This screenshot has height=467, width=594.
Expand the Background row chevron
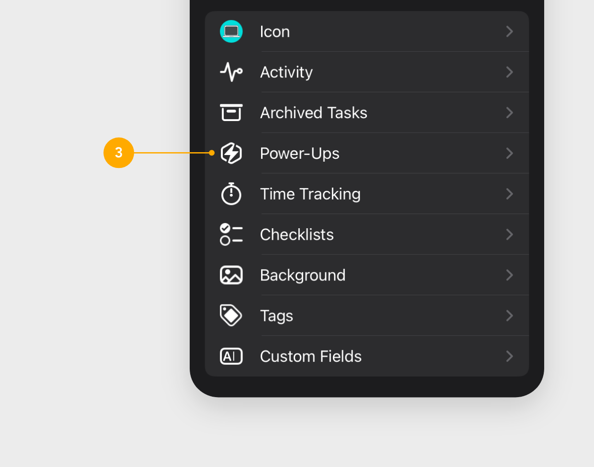509,275
